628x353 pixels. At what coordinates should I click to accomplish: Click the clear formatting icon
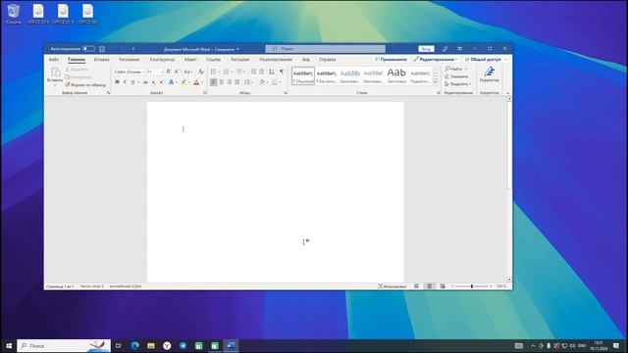click(x=201, y=72)
